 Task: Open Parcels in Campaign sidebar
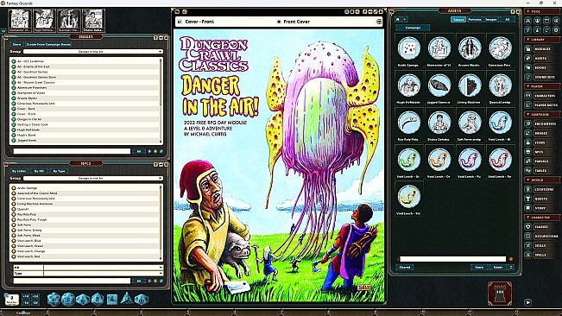click(x=542, y=161)
